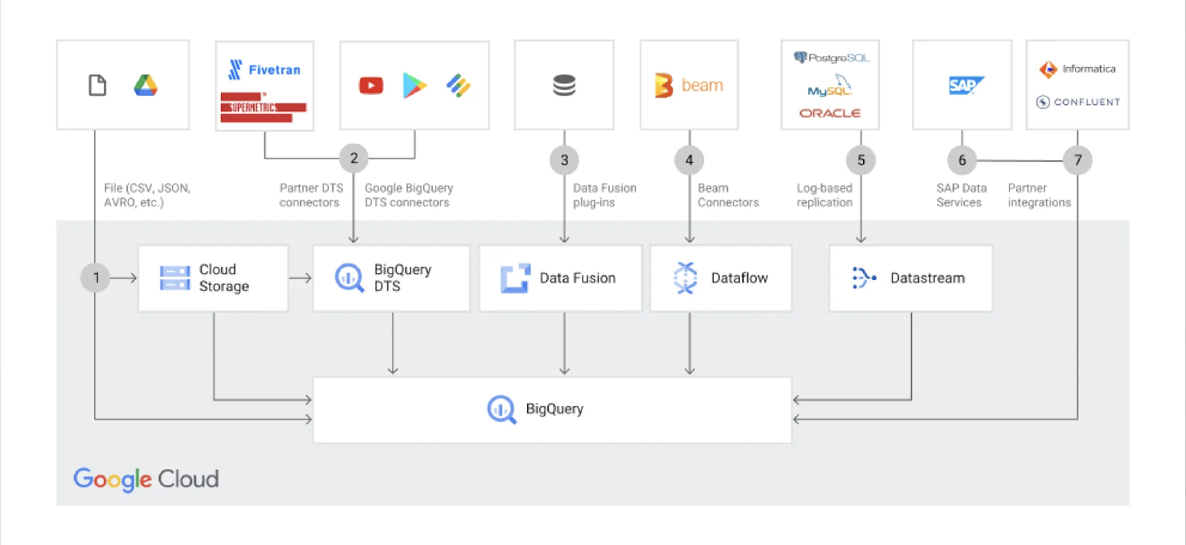Image resolution: width=1186 pixels, height=545 pixels.
Task: Click the Google Cloud logo
Action: point(146,479)
